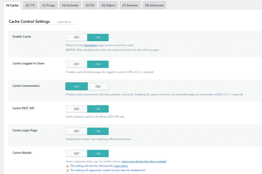Click 'Privately cache commenters' description text
Screen dimensions: 262x174
click(154, 95)
